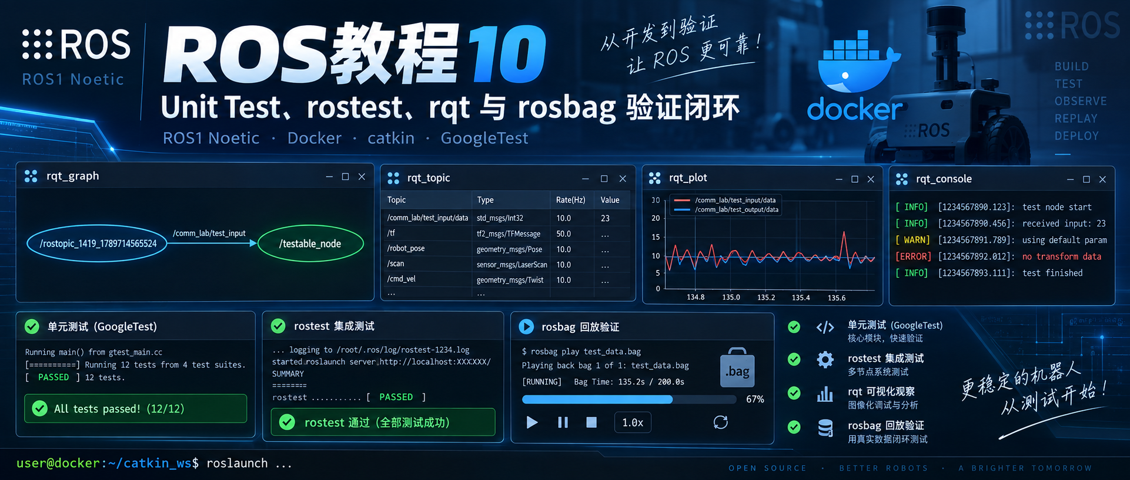Play the rosbag playback

532,422
